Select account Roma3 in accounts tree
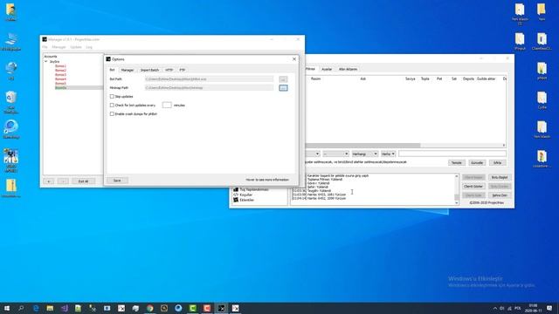The width and height of the screenshot is (559, 314). click(x=60, y=75)
